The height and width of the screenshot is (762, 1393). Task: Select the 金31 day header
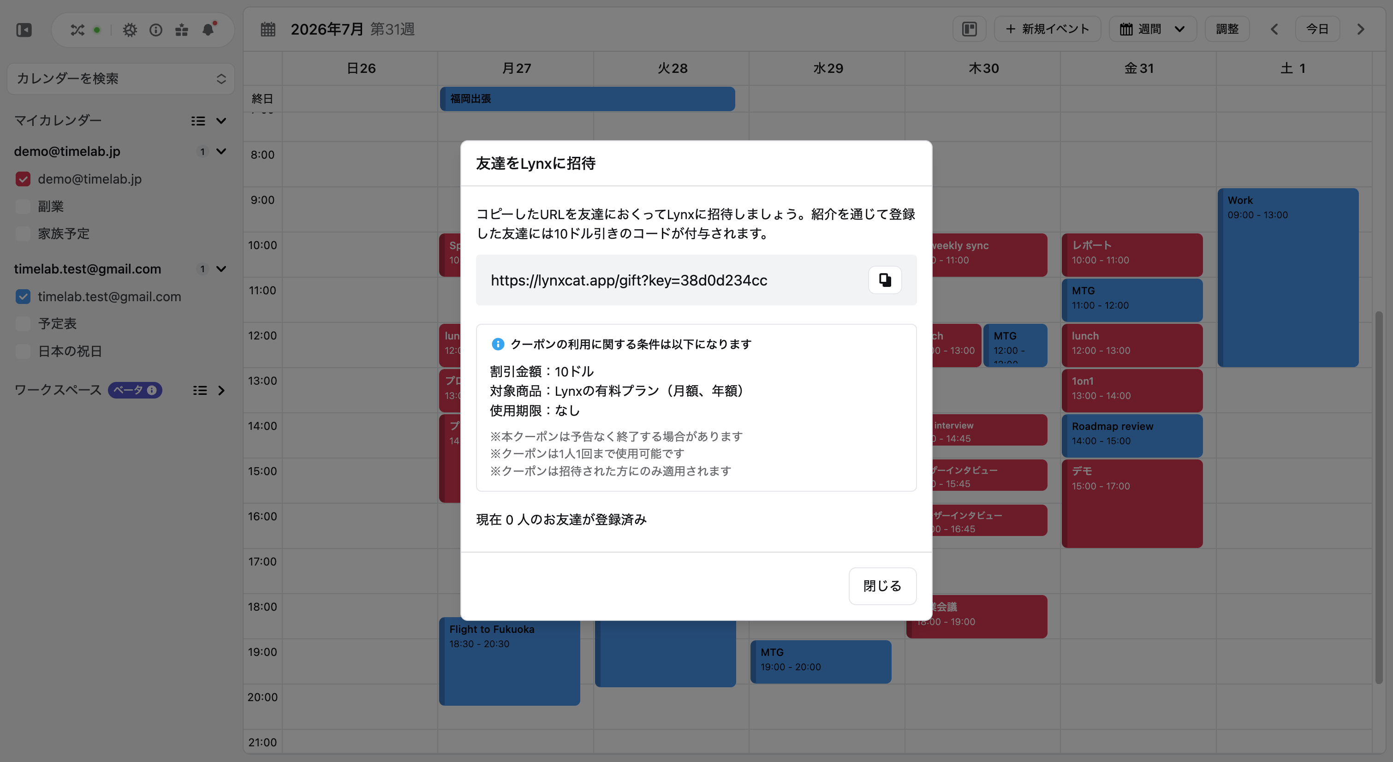1139,68
